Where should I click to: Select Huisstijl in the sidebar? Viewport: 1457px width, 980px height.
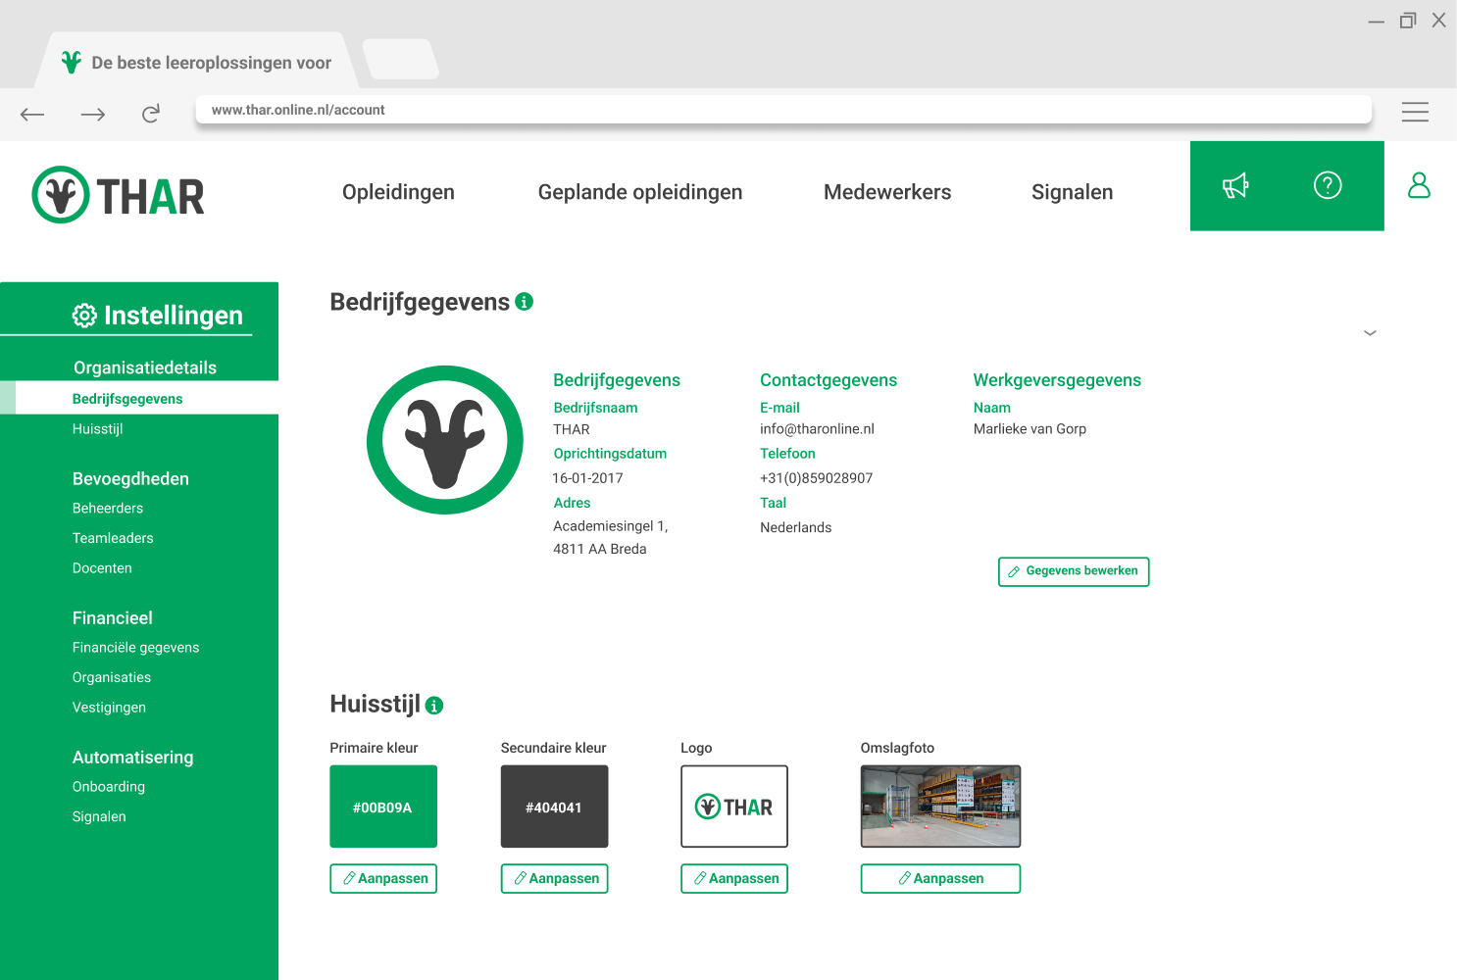[x=97, y=429]
